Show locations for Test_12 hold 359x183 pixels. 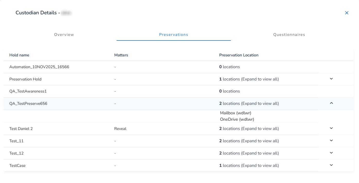[x=331, y=153]
